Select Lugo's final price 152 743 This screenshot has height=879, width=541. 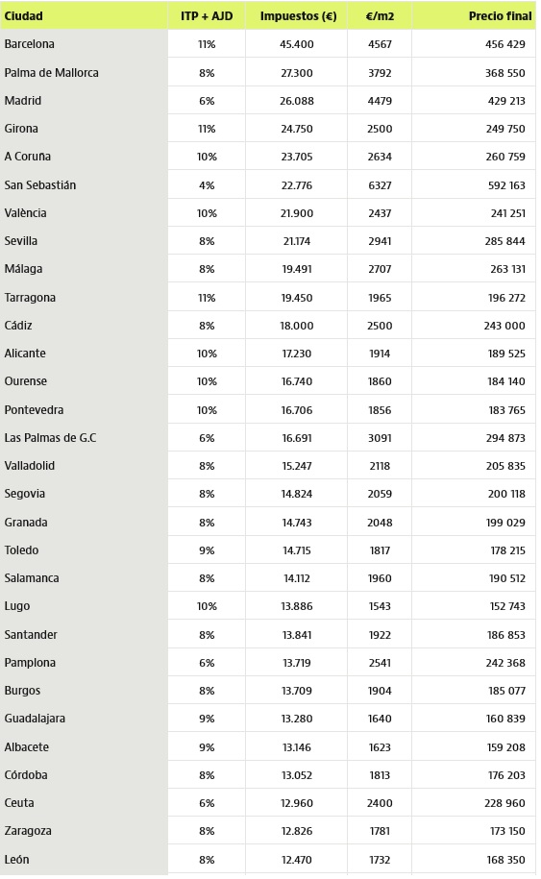click(507, 606)
